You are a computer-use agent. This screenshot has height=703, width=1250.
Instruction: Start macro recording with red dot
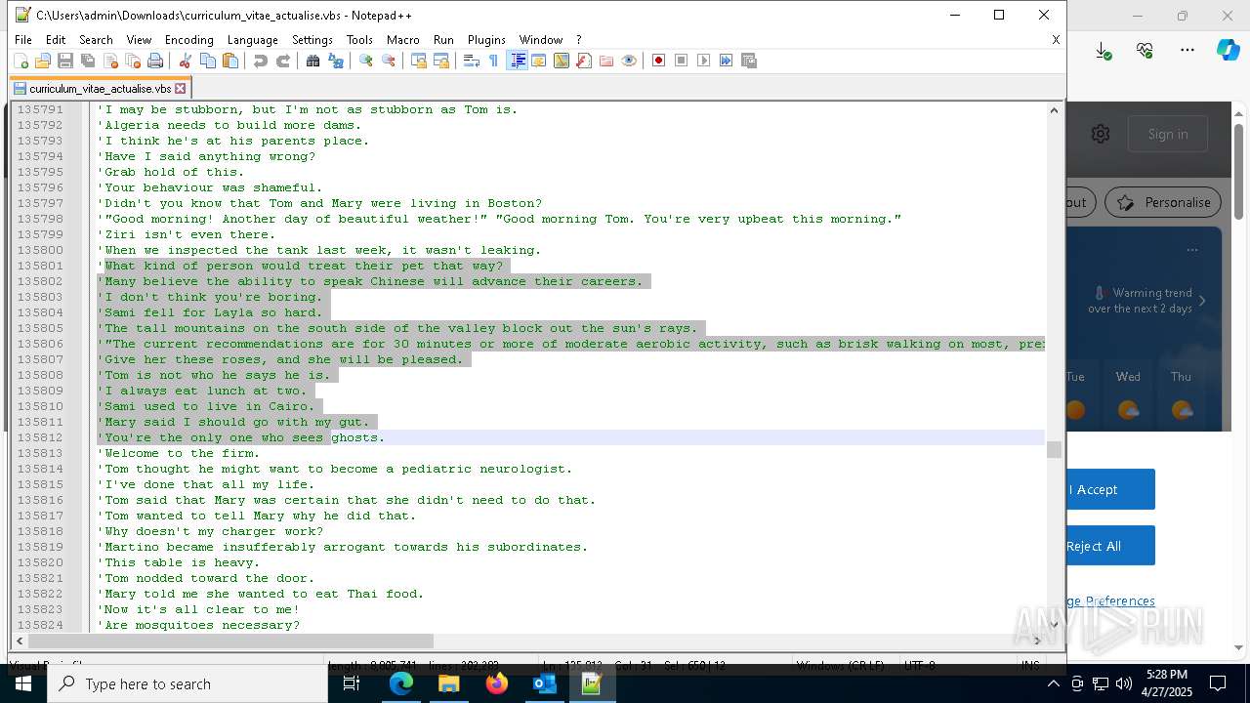point(659,61)
